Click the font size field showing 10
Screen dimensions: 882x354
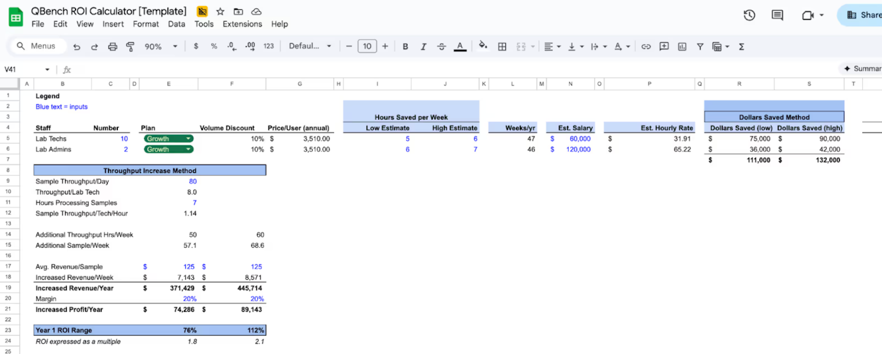(367, 46)
